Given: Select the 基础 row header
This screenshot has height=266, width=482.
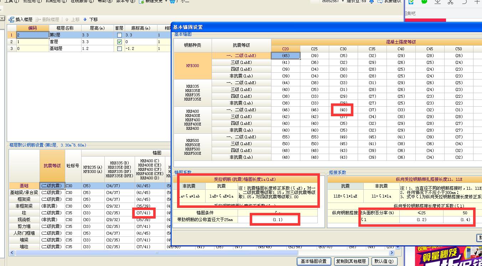Looking at the screenshot, I should pyautogui.click(x=24, y=186).
